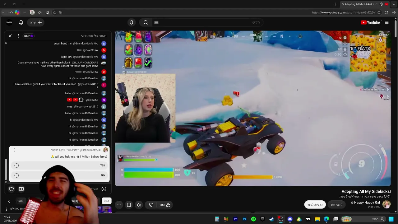Open Happy Happy Gal channel avatar
The image size is (398, 224).
386,204
